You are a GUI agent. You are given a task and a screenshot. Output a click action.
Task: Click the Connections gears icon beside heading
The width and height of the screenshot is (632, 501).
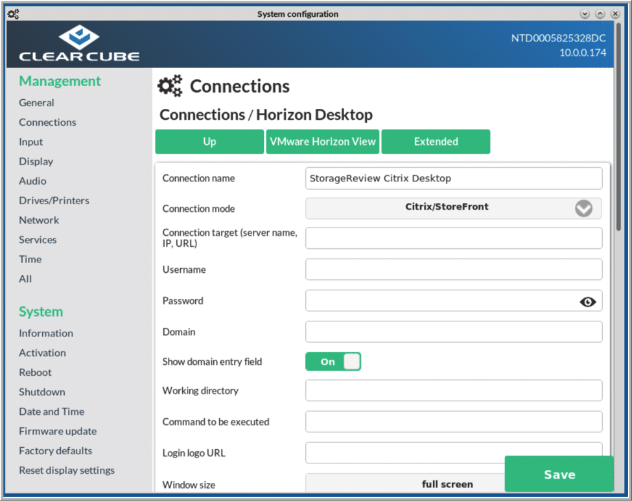[x=170, y=86]
